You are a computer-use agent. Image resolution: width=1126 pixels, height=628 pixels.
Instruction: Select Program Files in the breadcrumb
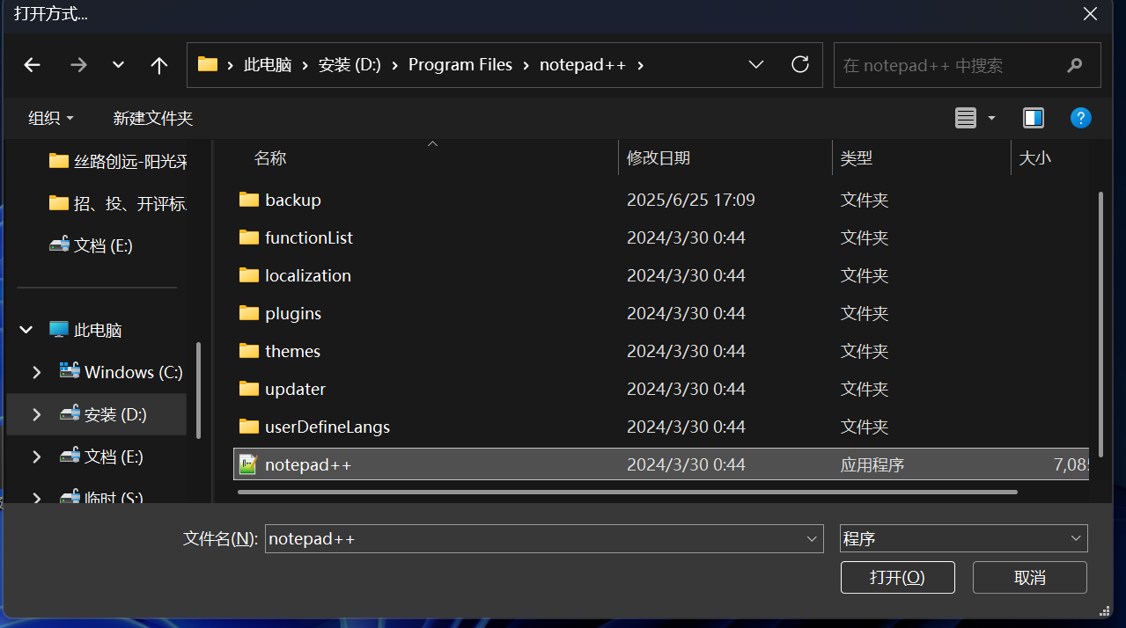(460, 65)
